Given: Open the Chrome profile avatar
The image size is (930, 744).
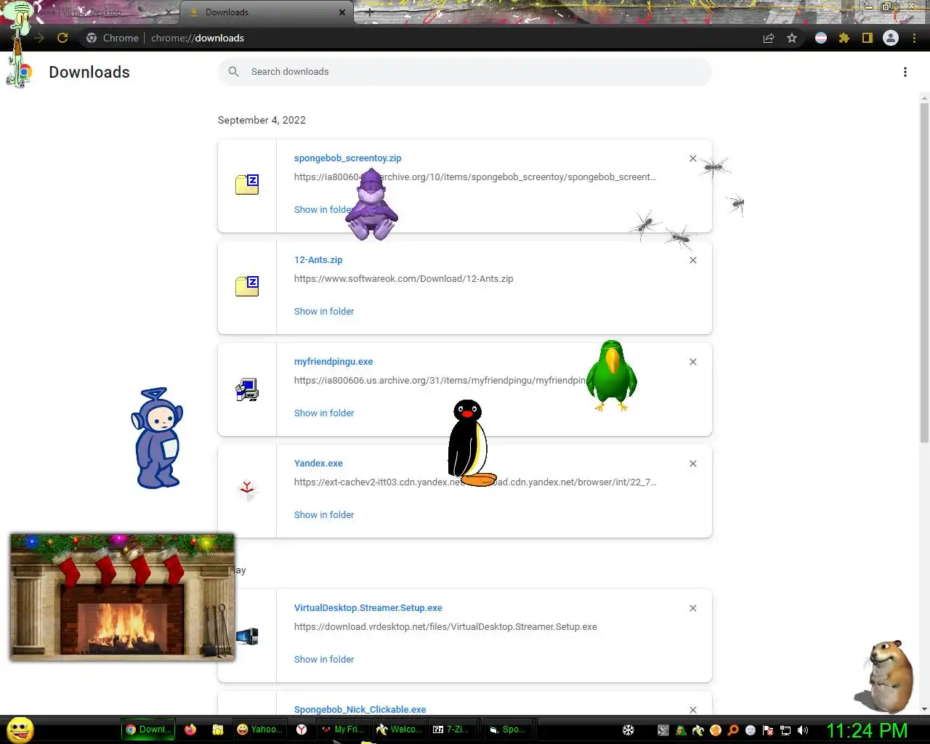Looking at the screenshot, I should [x=891, y=38].
